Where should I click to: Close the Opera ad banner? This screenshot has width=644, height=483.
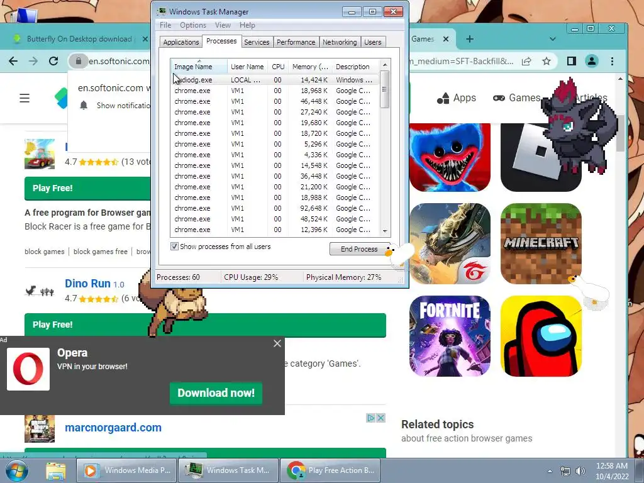[277, 343]
